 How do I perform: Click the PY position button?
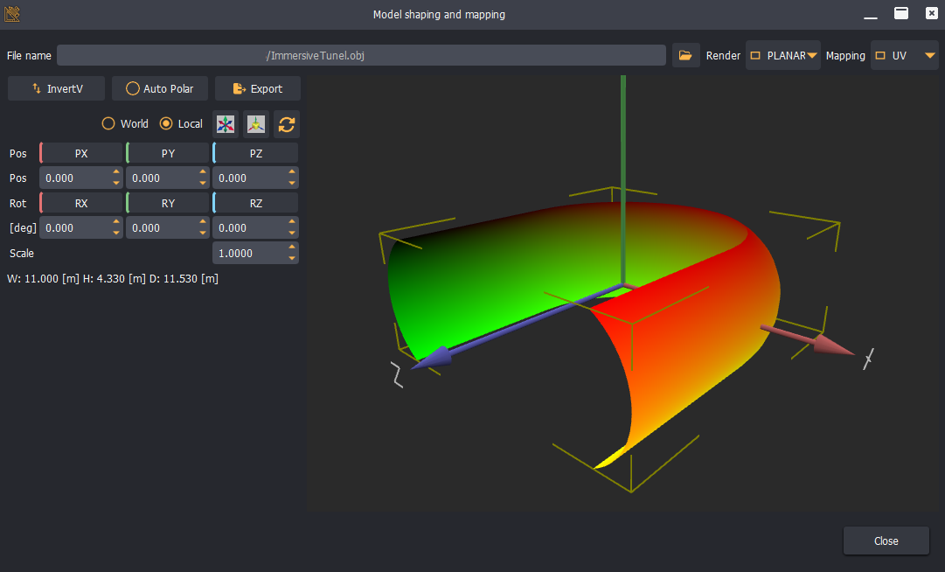[168, 153]
